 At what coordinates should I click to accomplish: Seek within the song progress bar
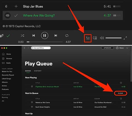[x=45, y=42]
